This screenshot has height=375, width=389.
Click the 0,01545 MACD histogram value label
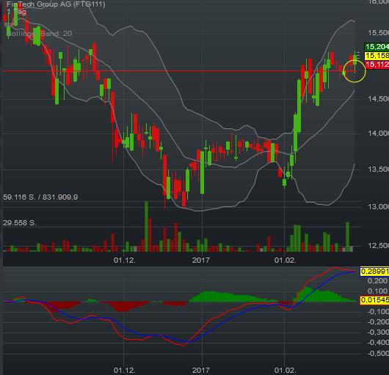tap(374, 300)
